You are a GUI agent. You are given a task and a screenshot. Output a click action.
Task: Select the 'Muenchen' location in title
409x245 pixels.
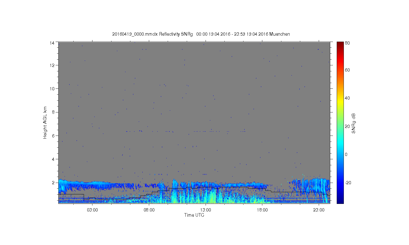279,34
